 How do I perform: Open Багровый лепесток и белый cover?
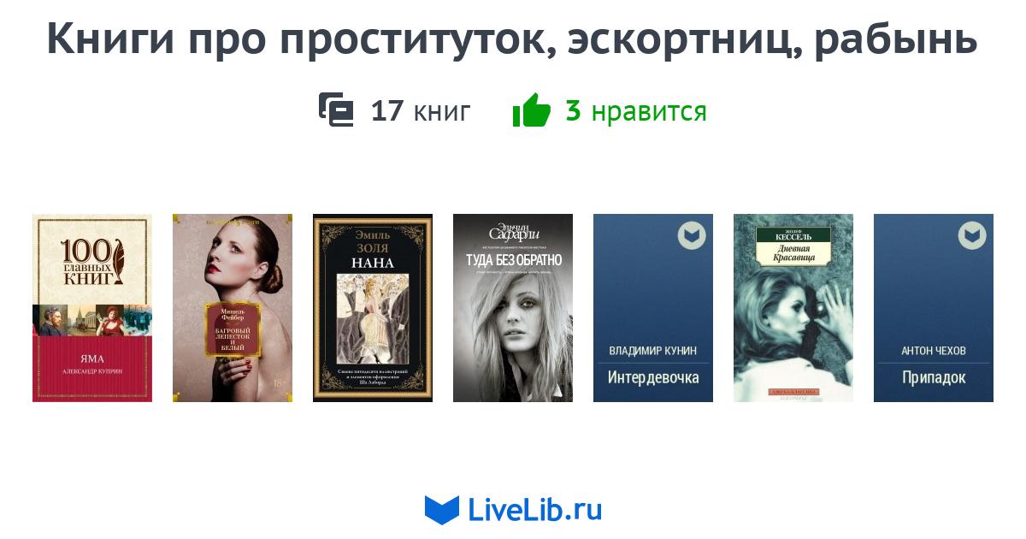point(233,308)
